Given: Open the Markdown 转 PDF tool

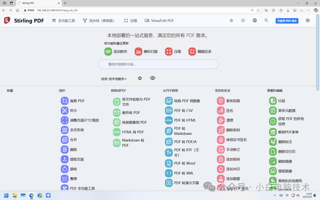Looking at the screenshot, I should (129, 143).
